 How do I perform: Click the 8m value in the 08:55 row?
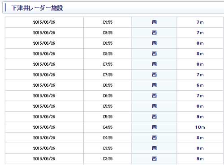tap(200, 43)
